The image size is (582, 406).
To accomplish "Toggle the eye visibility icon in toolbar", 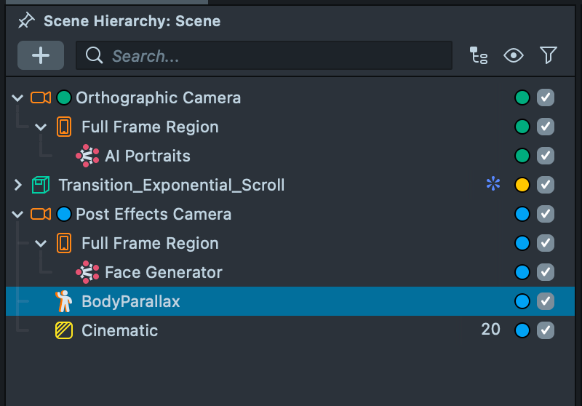I will click(x=514, y=55).
